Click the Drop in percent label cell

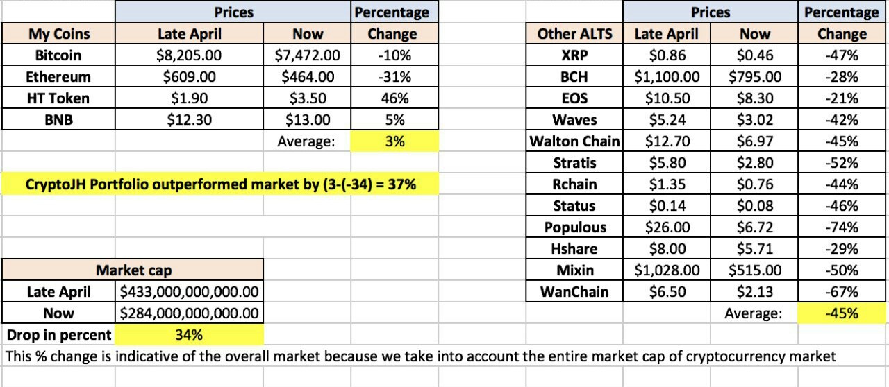click(58, 335)
